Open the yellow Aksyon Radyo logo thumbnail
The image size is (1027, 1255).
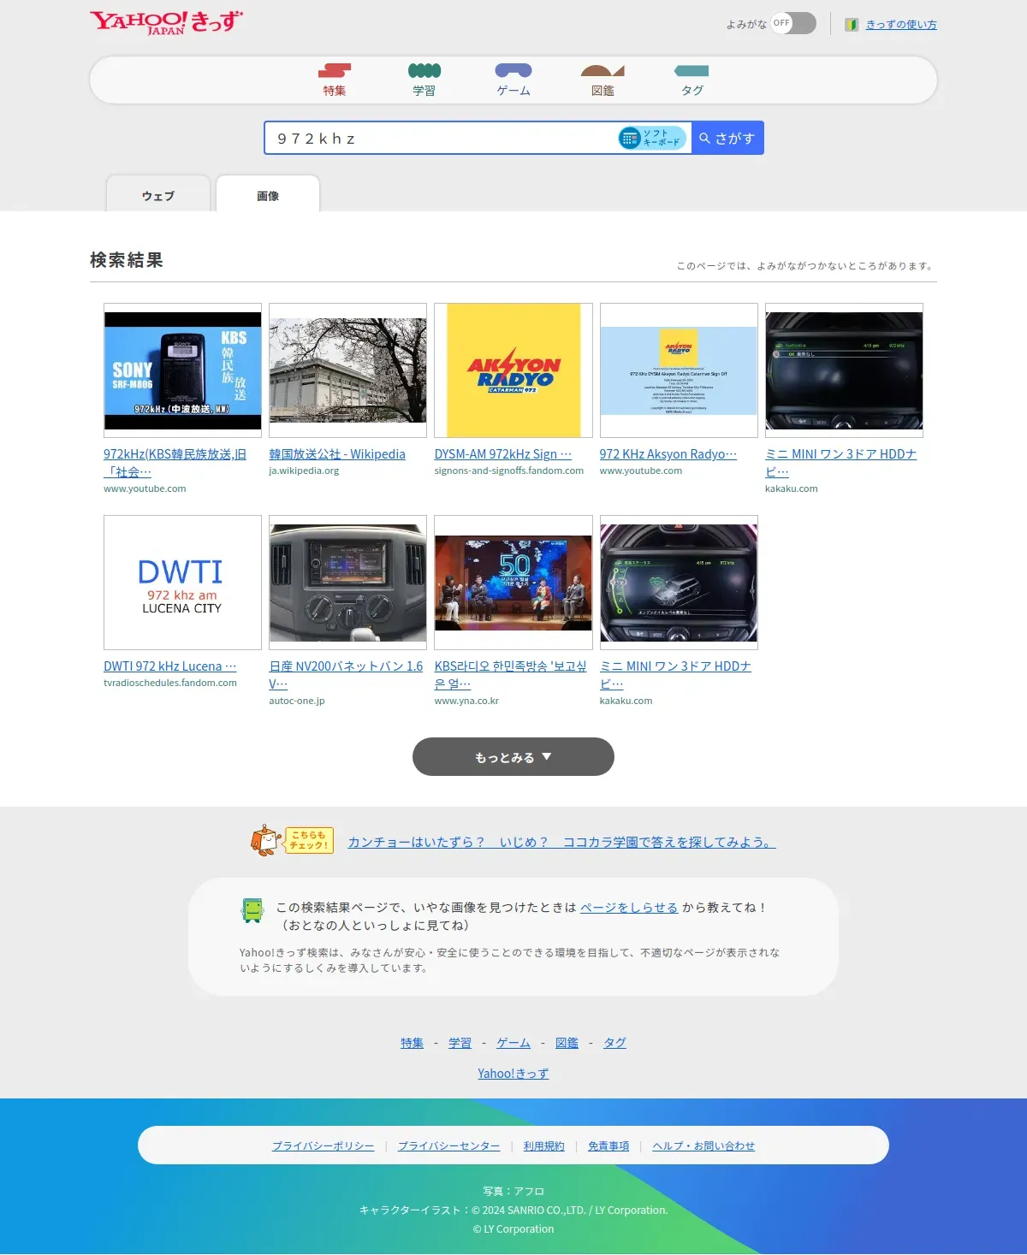click(x=513, y=370)
